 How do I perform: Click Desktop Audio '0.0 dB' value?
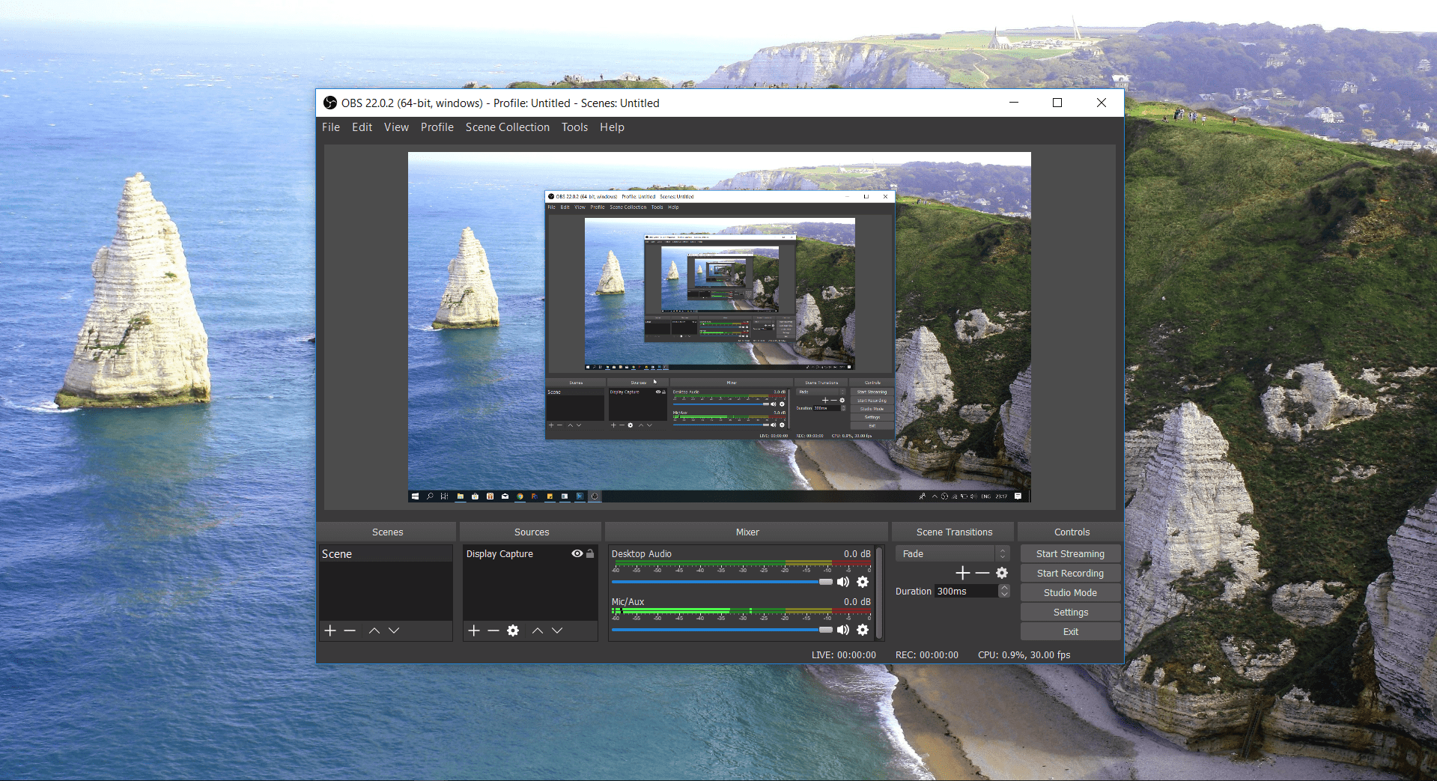tap(857, 553)
